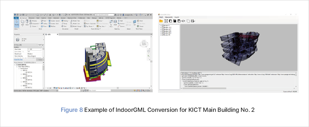Click the Revit keyword search box

pyautogui.click(x=104, y=15)
